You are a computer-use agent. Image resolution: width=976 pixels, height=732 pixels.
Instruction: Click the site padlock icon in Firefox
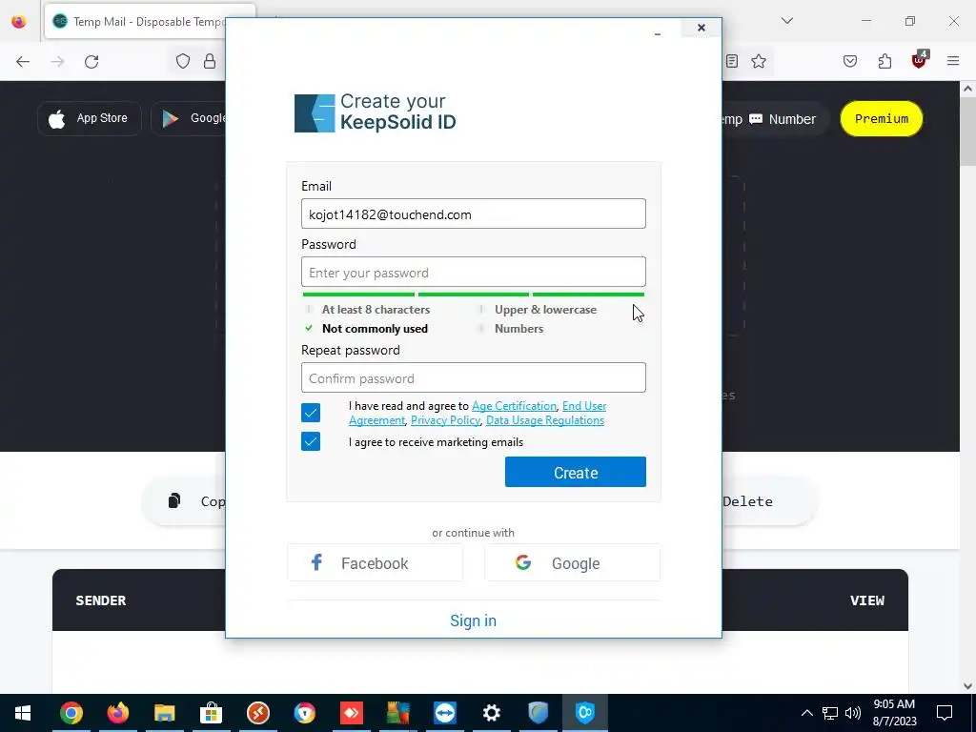click(210, 61)
